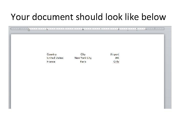Screen dimensions: 180x135
Task: Click the right tab stop at 5 inches
Action: click(x=119, y=29)
